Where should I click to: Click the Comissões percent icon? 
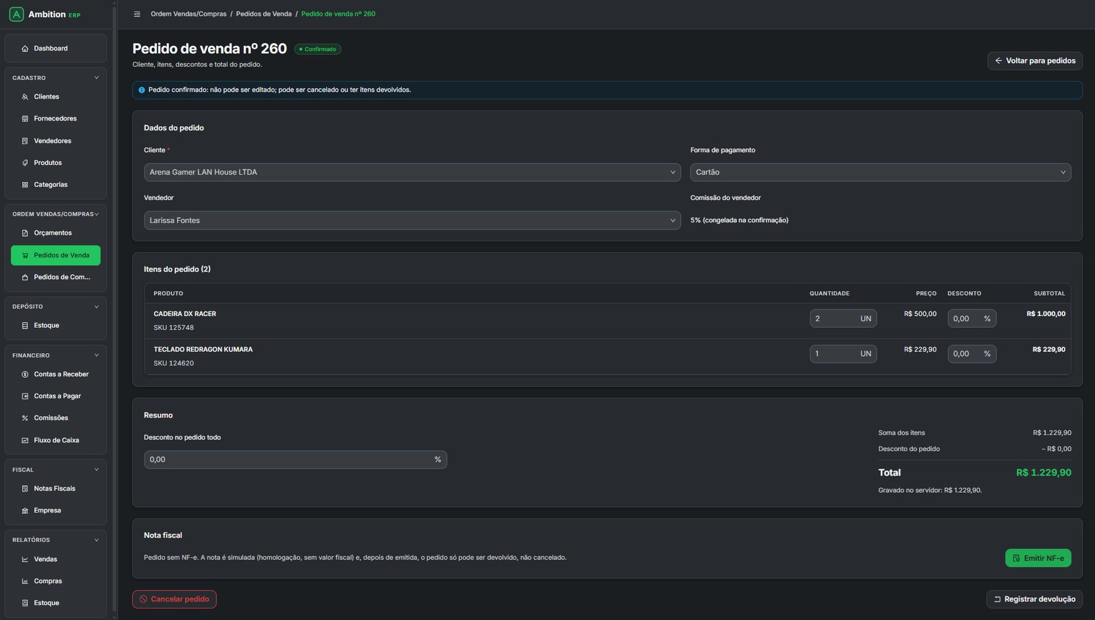click(x=25, y=418)
